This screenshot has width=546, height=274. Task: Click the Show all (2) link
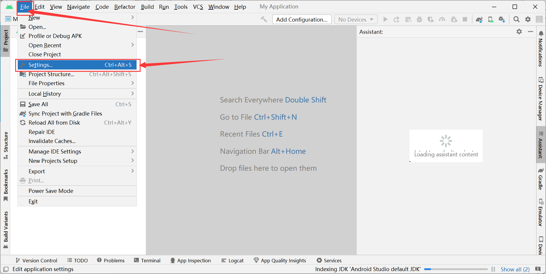point(515,269)
